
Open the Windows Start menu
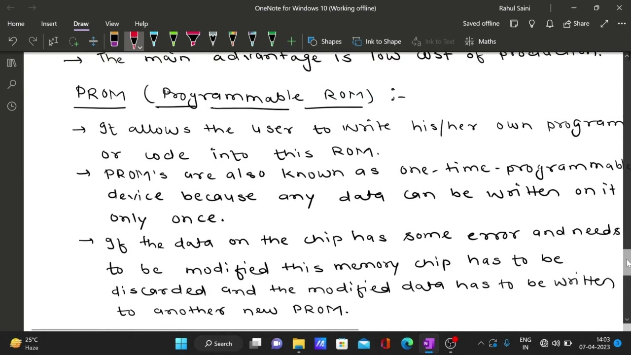(x=181, y=344)
